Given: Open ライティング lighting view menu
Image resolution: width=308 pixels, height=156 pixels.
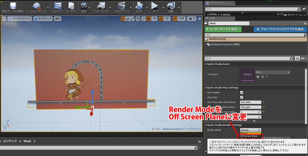Looking at the screenshot, I should pyautogui.click(x=43, y=19).
